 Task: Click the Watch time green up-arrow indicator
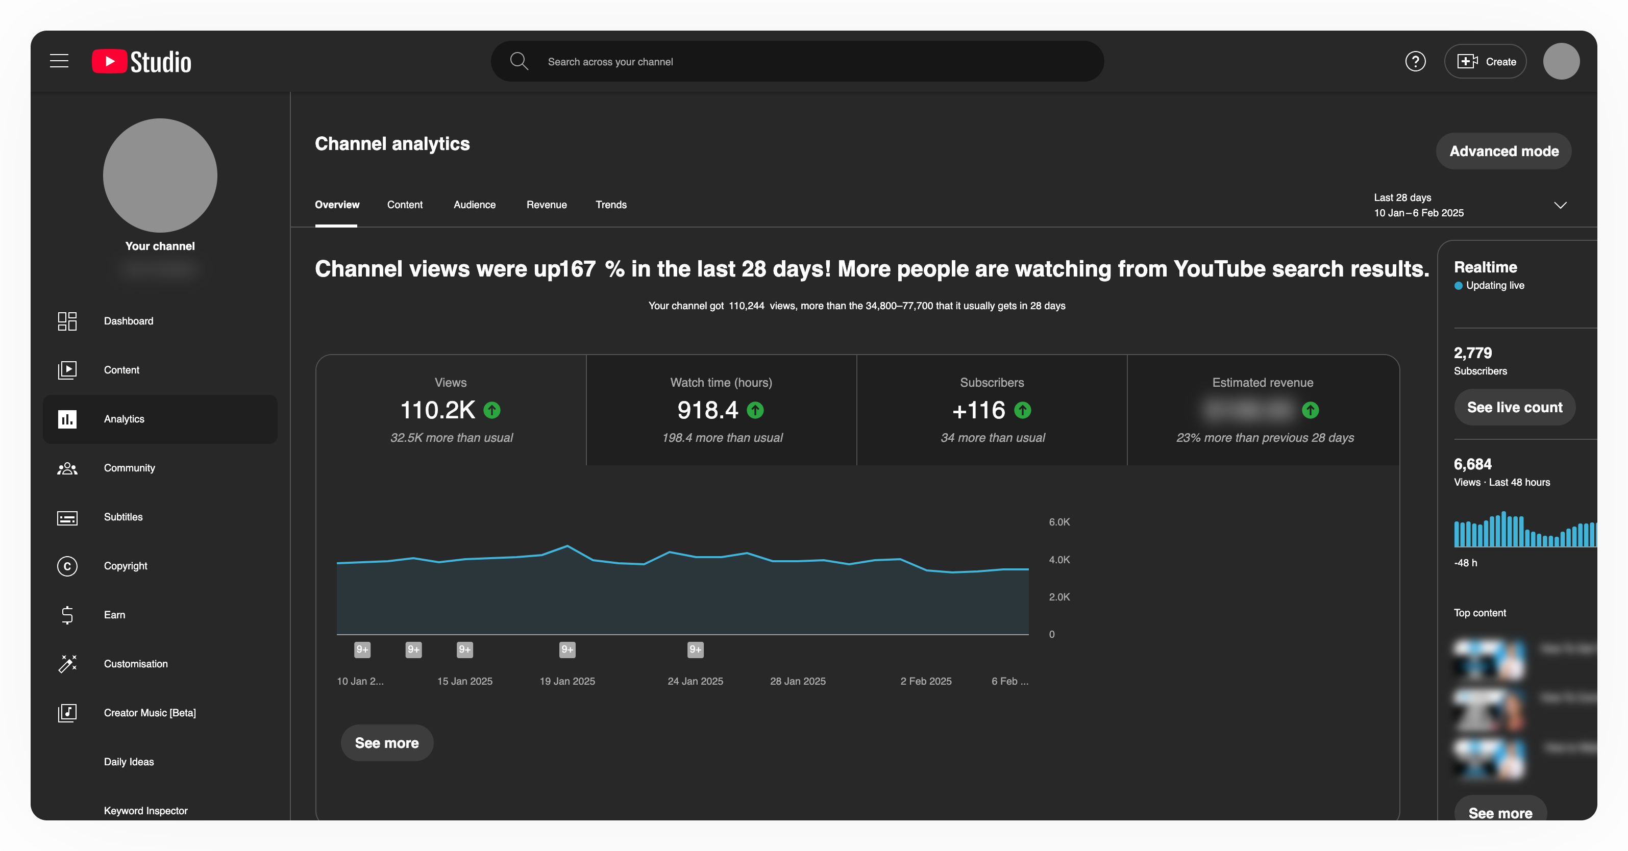point(755,410)
